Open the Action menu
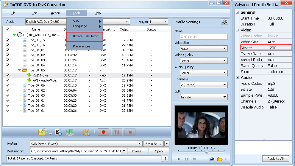Viewport: 295px width, 166px height. (55, 13)
